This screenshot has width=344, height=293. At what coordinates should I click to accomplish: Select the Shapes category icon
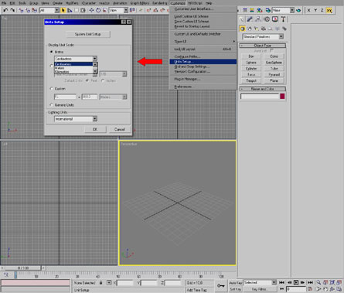[x=249, y=29]
